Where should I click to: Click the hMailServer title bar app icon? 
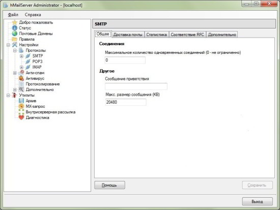[6, 5]
